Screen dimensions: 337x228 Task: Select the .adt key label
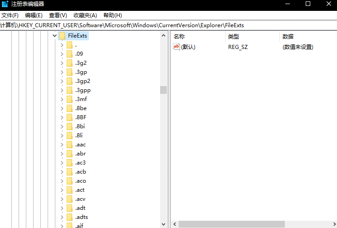tap(80, 208)
